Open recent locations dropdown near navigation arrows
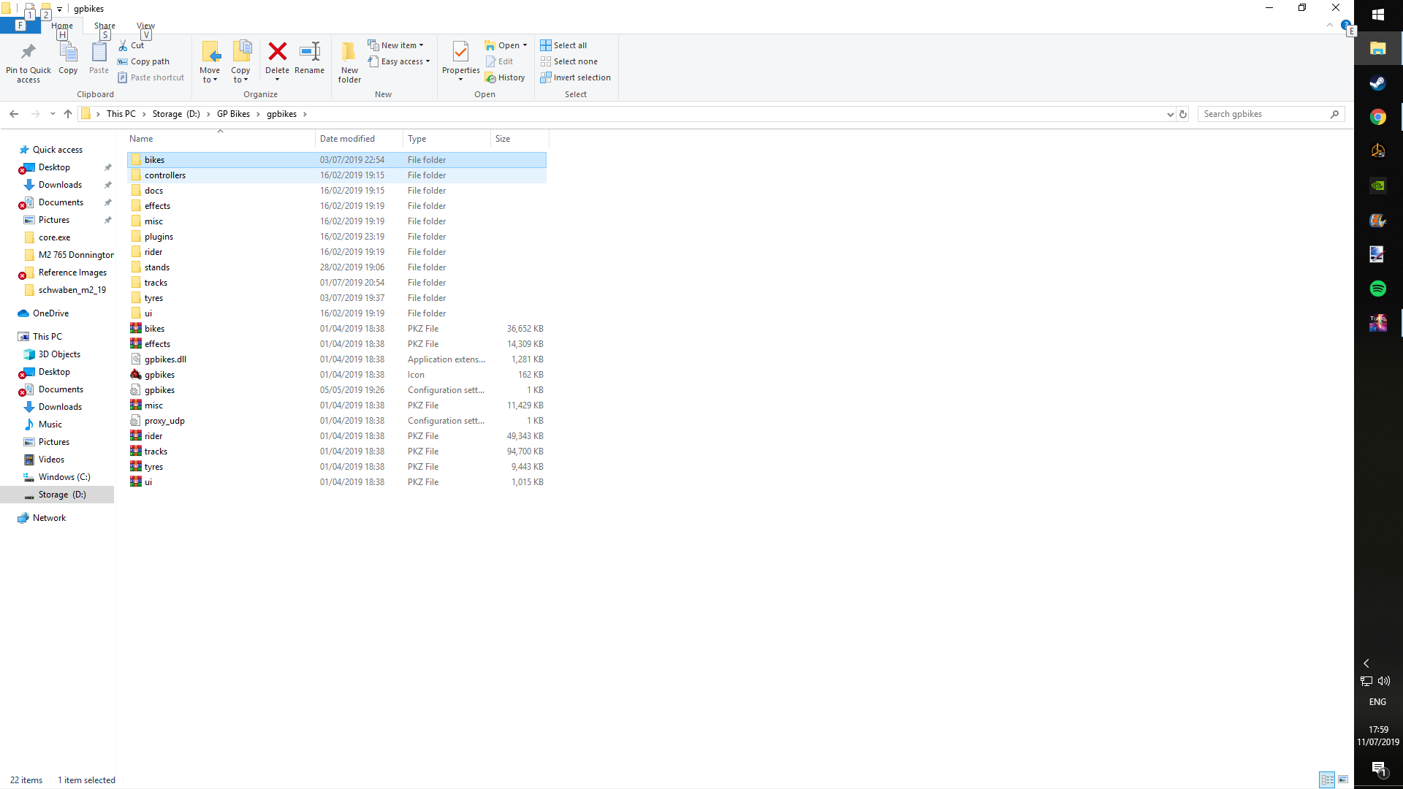The width and height of the screenshot is (1403, 789). pyautogui.click(x=53, y=114)
